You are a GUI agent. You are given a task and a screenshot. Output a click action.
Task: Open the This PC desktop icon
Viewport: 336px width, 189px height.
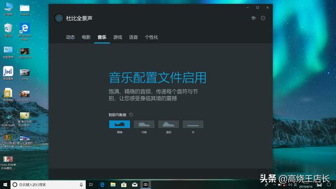pos(8,9)
